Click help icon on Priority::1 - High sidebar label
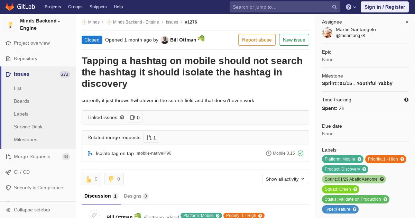This screenshot has width=415, height=218. (x=402, y=159)
